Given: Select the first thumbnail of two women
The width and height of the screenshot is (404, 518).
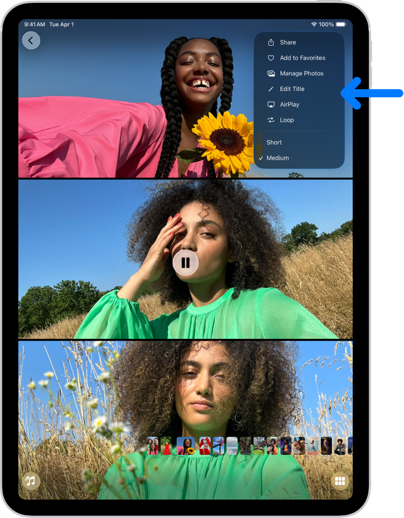Looking at the screenshot, I should [x=153, y=446].
